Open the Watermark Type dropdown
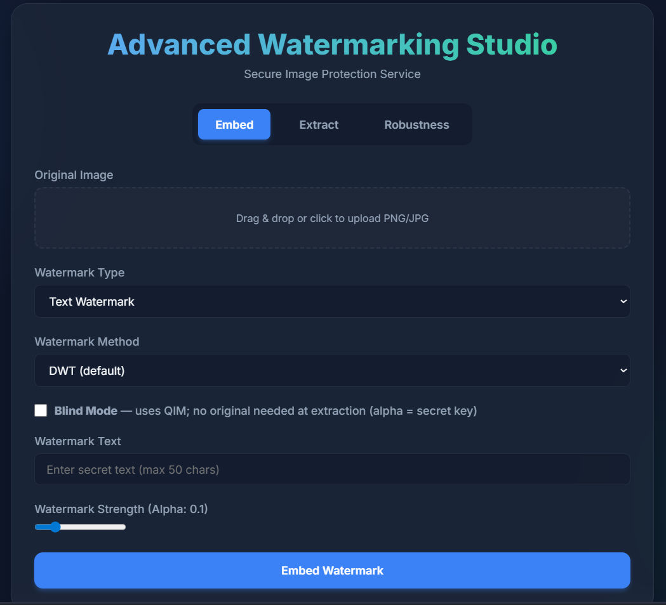 tap(332, 301)
